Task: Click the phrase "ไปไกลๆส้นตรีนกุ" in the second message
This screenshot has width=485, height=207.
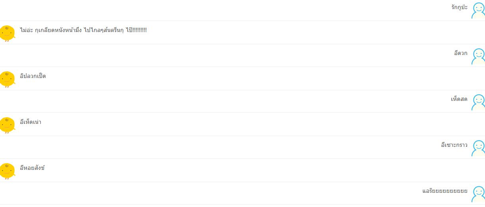Action: pos(104,30)
